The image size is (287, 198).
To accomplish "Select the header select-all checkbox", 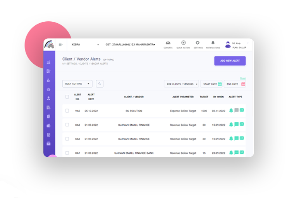I will [67, 97].
